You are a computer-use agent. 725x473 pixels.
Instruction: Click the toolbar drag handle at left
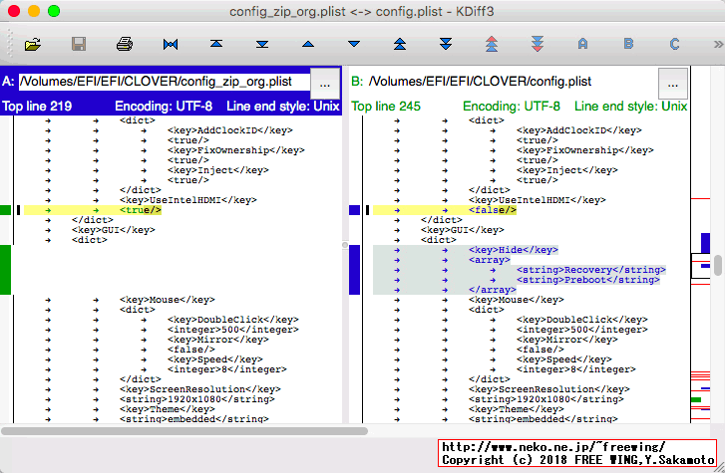[x=10, y=43]
